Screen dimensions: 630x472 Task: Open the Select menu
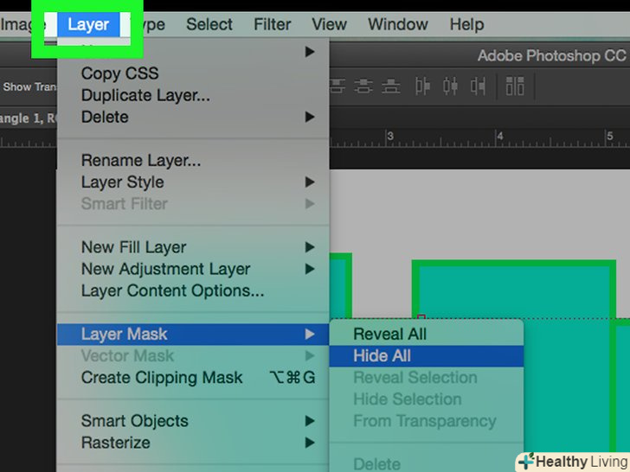click(209, 24)
